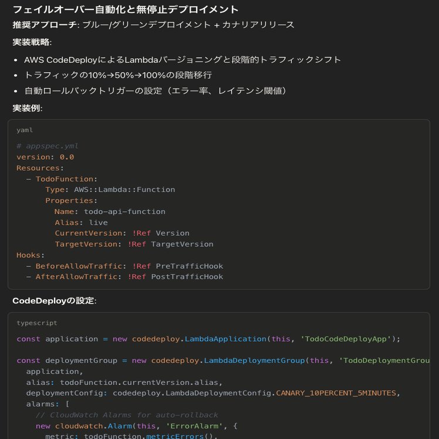
Task: Click the bullet トラフィックの10%→50%→100%の段階移行
Action: click(x=118, y=75)
